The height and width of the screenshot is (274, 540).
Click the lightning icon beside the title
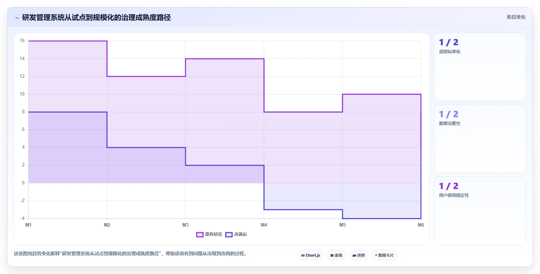(x=17, y=18)
